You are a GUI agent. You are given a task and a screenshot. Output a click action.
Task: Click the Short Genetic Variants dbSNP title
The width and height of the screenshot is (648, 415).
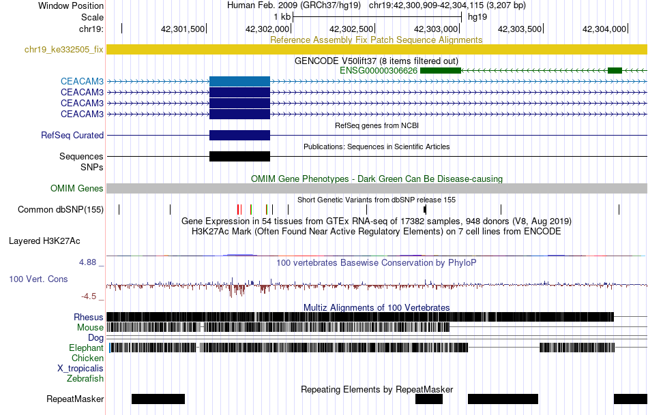click(x=377, y=200)
